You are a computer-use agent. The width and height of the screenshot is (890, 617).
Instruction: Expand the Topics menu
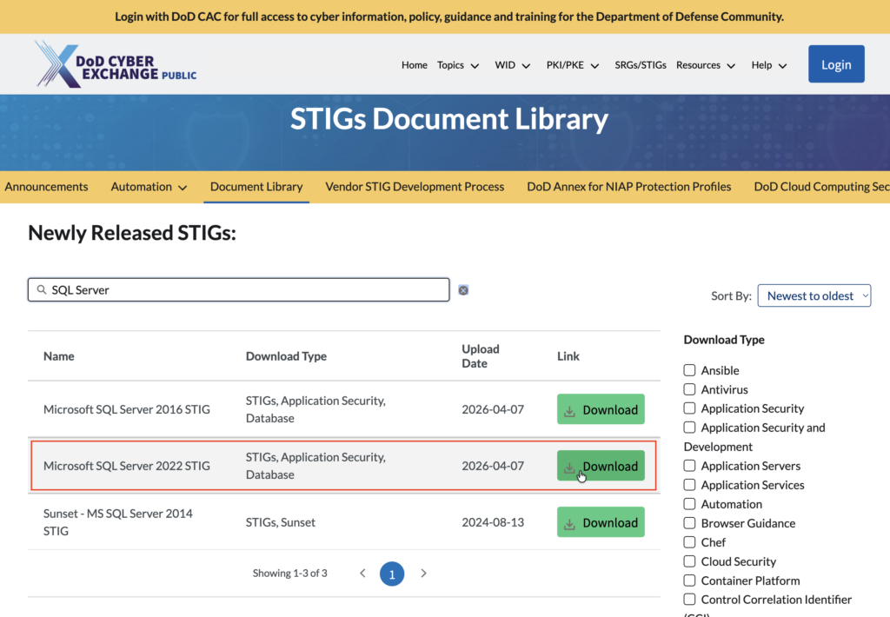click(x=458, y=65)
